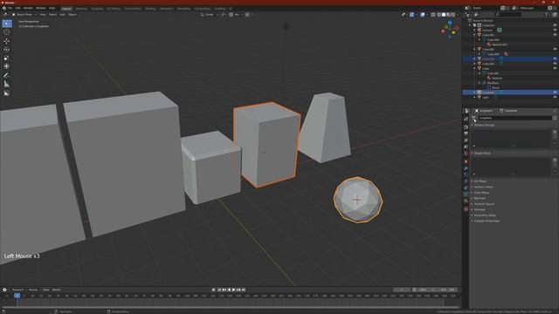The image size is (559, 314).
Task: Play the timeline animation forward
Action: point(234,290)
